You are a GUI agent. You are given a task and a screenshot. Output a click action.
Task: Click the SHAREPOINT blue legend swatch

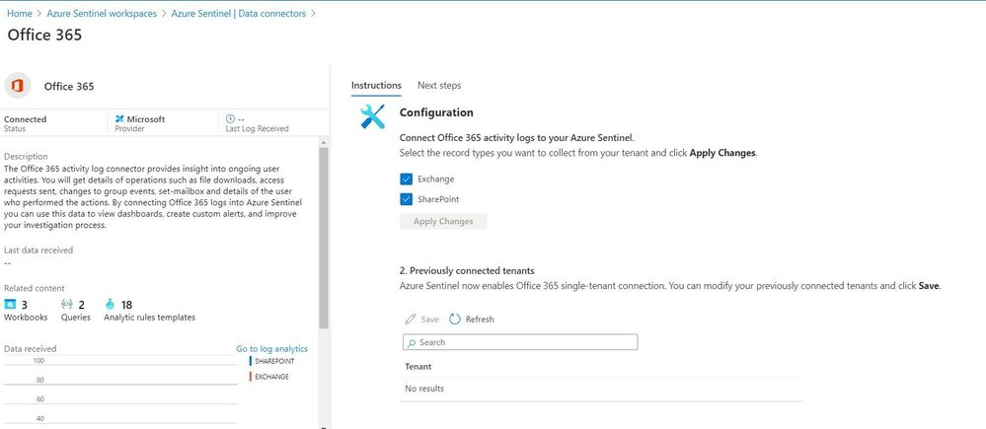251,361
